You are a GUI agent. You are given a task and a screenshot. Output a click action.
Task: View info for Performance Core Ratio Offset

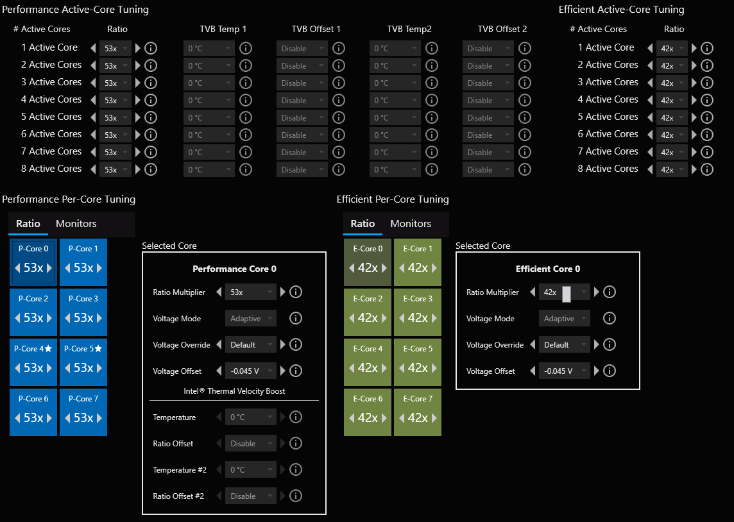(296, 443)
